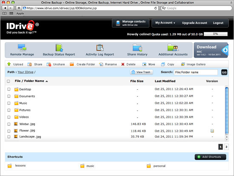Check the Videos folder checkbox

pos(9,117)
